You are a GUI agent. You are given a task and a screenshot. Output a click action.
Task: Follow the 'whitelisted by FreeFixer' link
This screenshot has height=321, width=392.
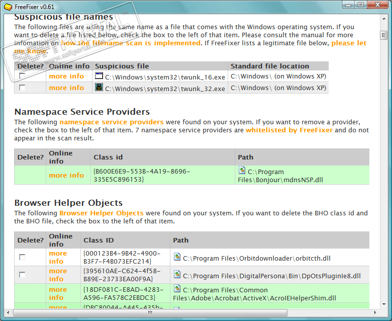click(289, 130)
